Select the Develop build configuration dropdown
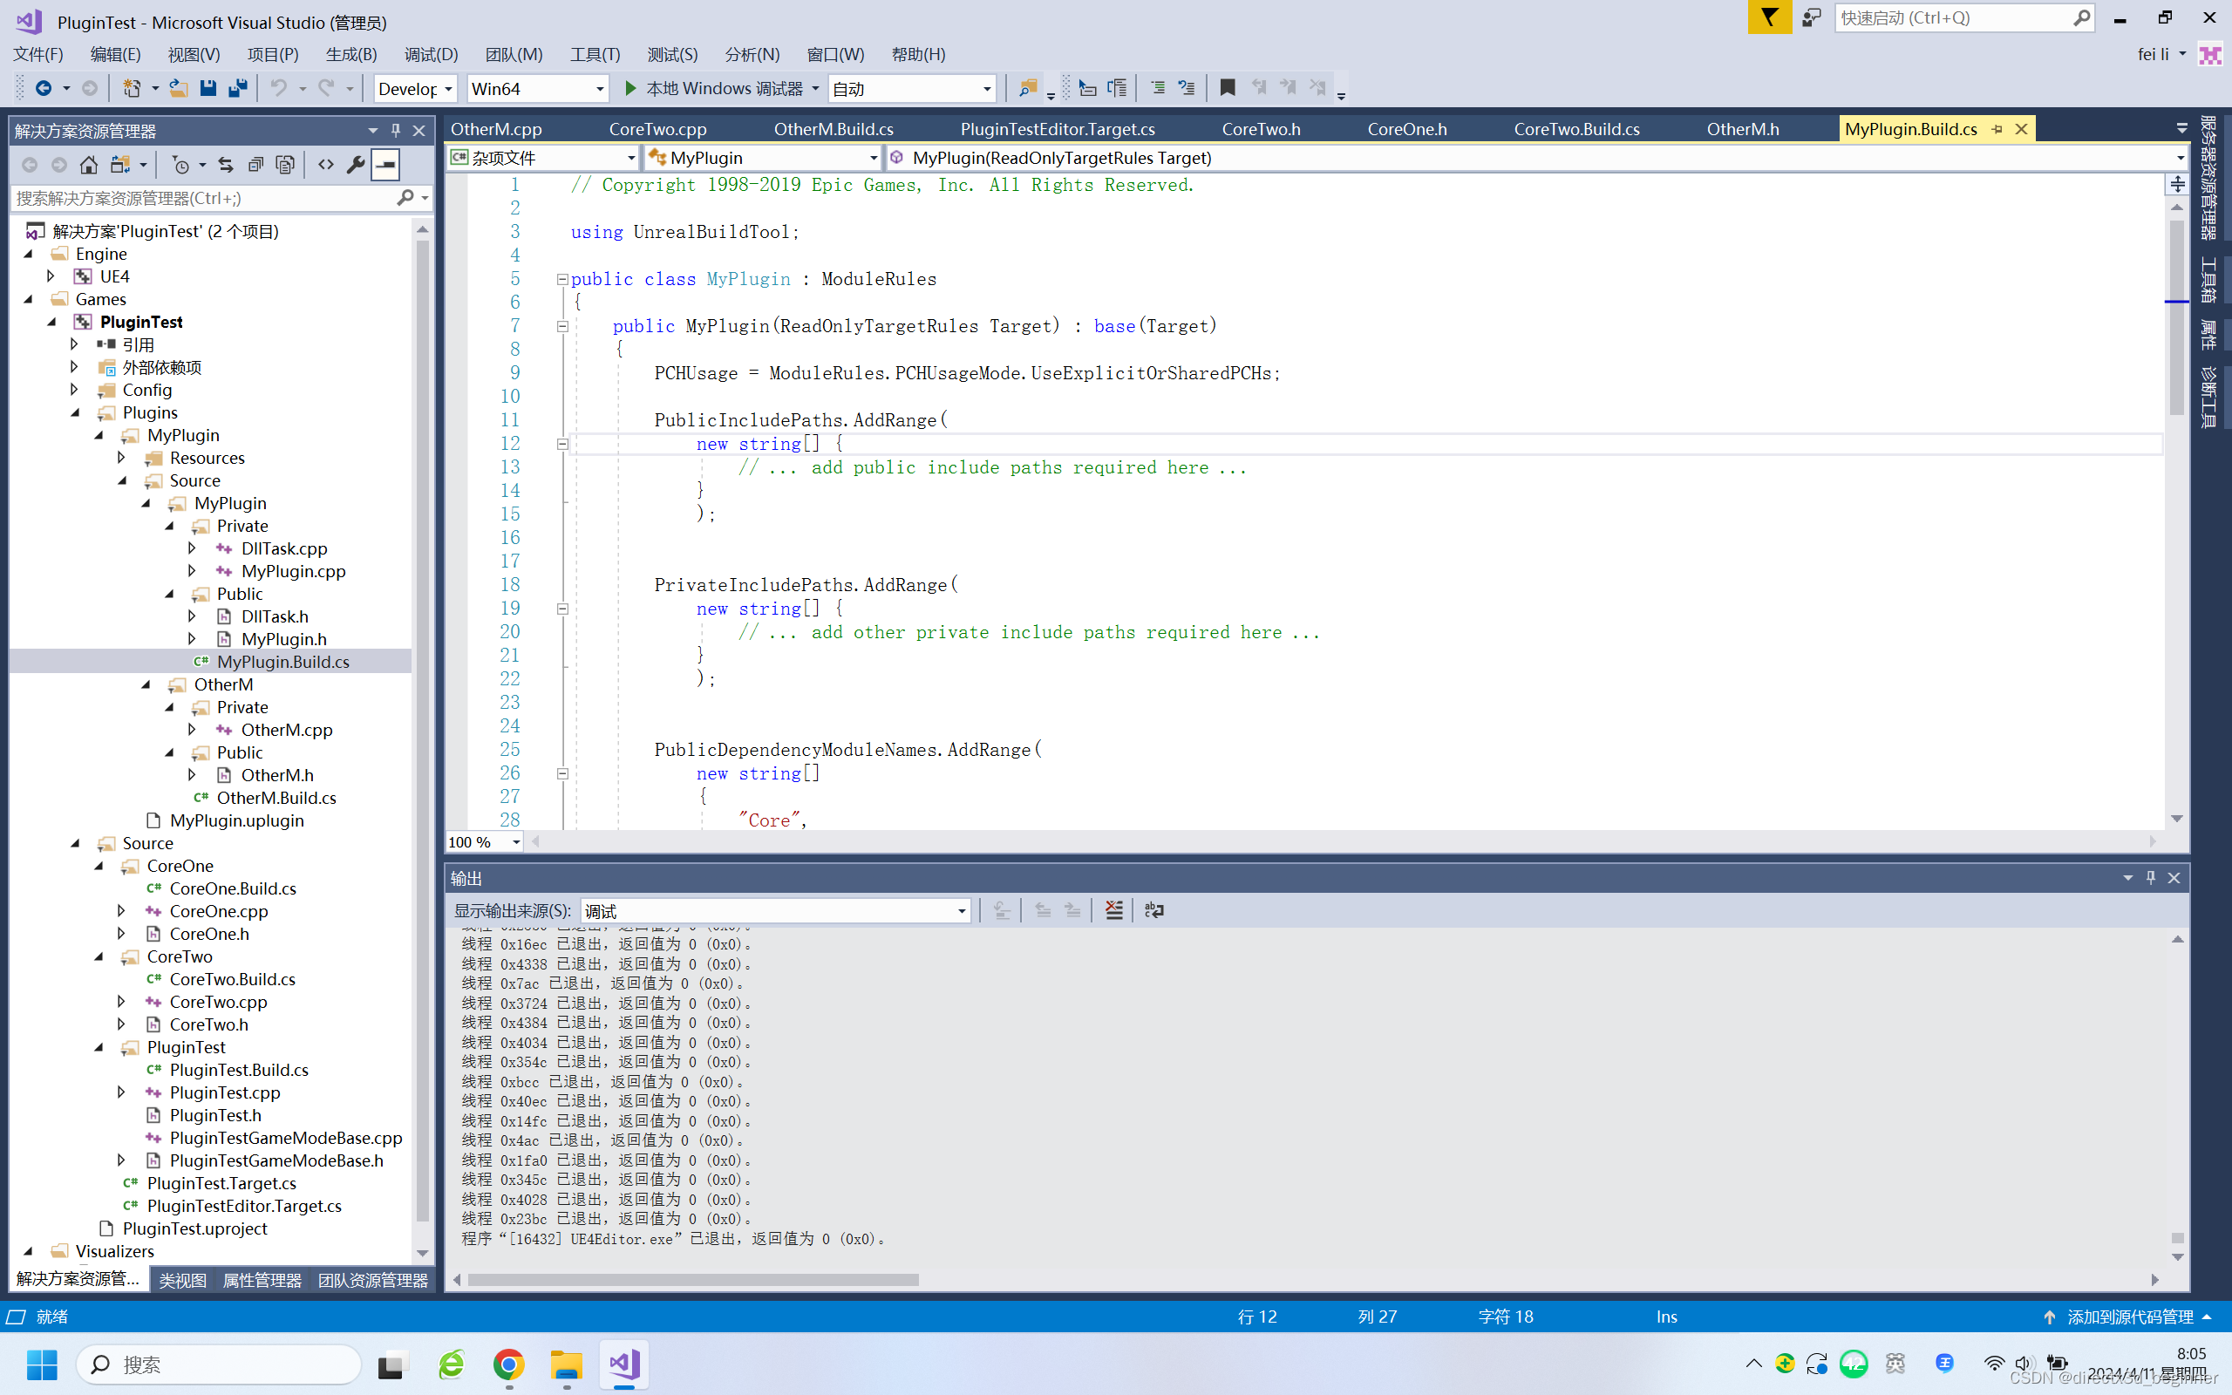This screenshot has height=1395, width=2232. coord(413,88)
